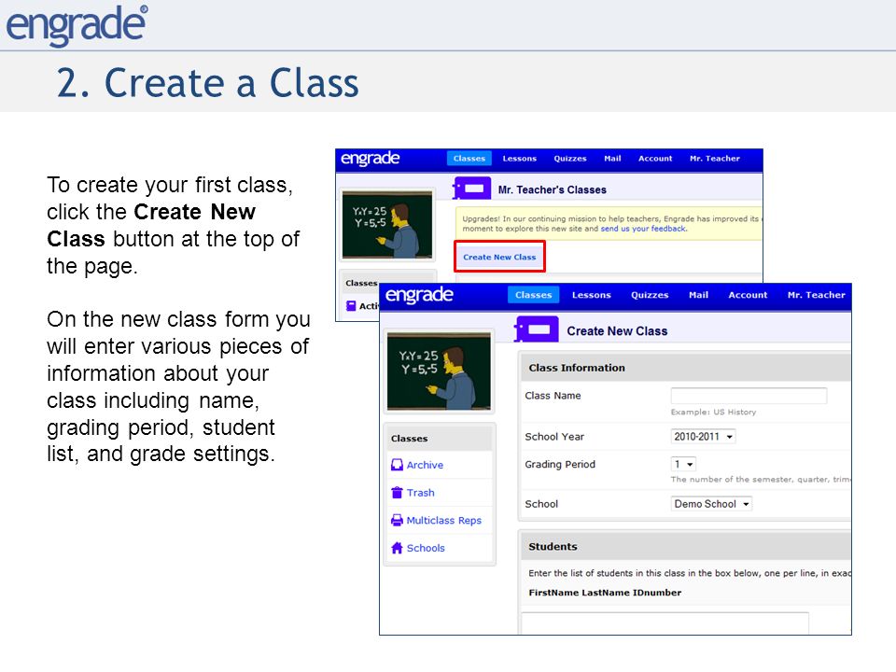Screen dimensions: 896x672
Task: Click the Trash can icon in sidebar
Action: [x=397, y=493]
